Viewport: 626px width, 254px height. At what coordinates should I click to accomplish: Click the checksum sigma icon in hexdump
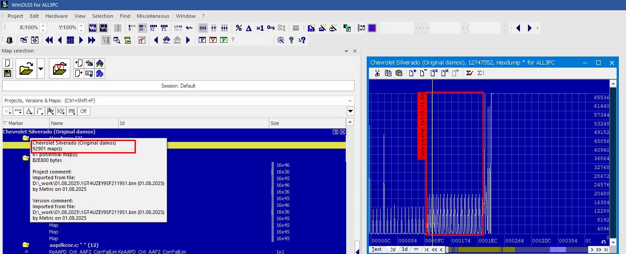point(470,73)
